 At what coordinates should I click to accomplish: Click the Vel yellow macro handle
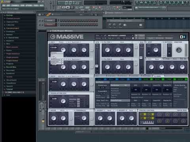tap(151, 114)
